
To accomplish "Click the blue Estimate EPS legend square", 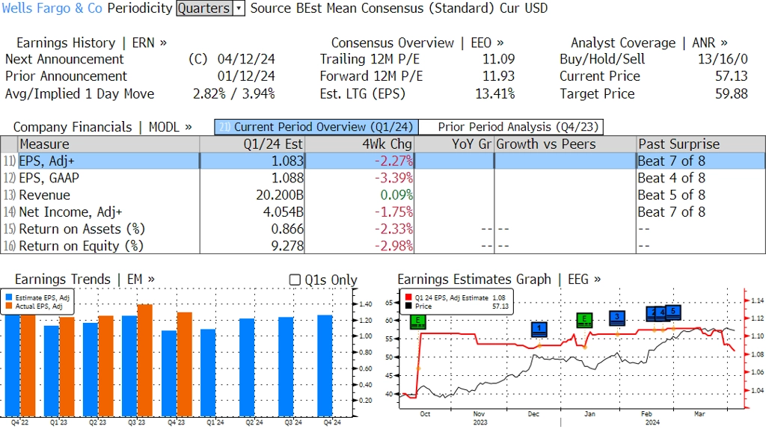I will pos(10,297).
